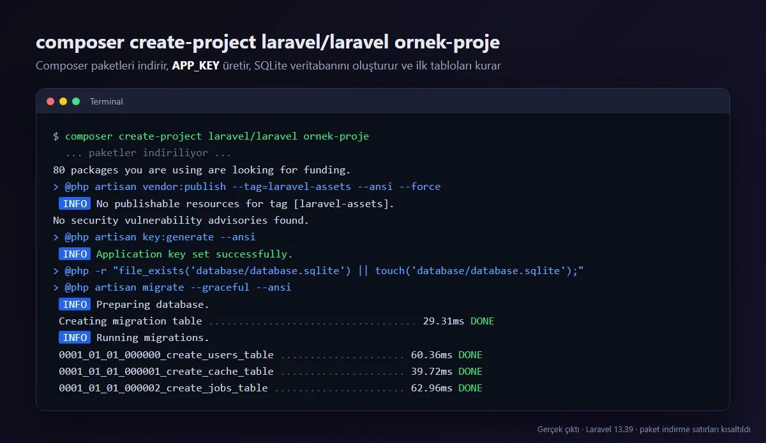
Task: Click the 60.36ms timing value
Action: coord(432,354)
